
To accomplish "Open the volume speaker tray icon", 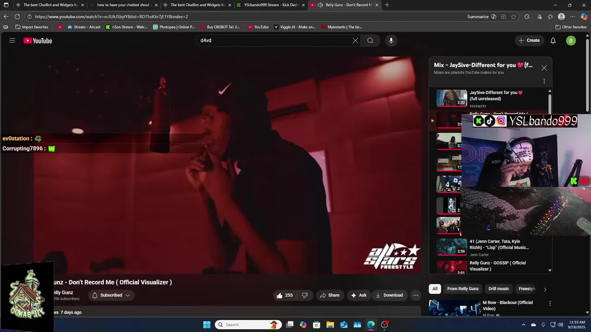I will [561, 325].
